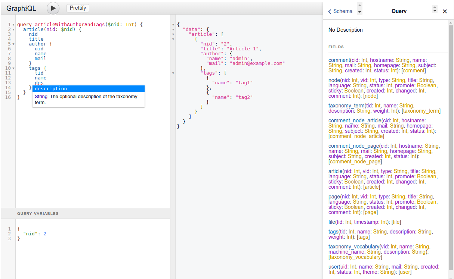454x279 pixels.
Task: Open the file field in the fields list
Action: (331, 222)
